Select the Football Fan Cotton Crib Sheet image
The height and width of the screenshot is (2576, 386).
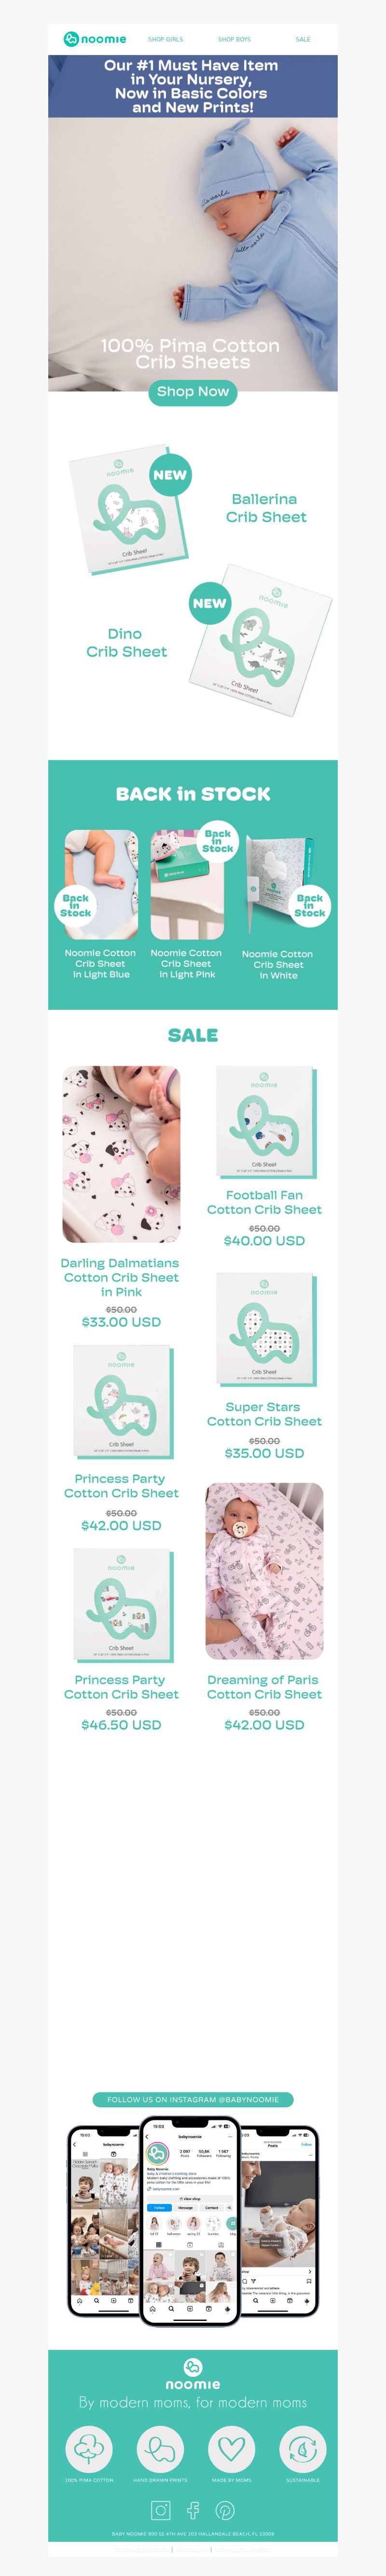pos(264,1122)
